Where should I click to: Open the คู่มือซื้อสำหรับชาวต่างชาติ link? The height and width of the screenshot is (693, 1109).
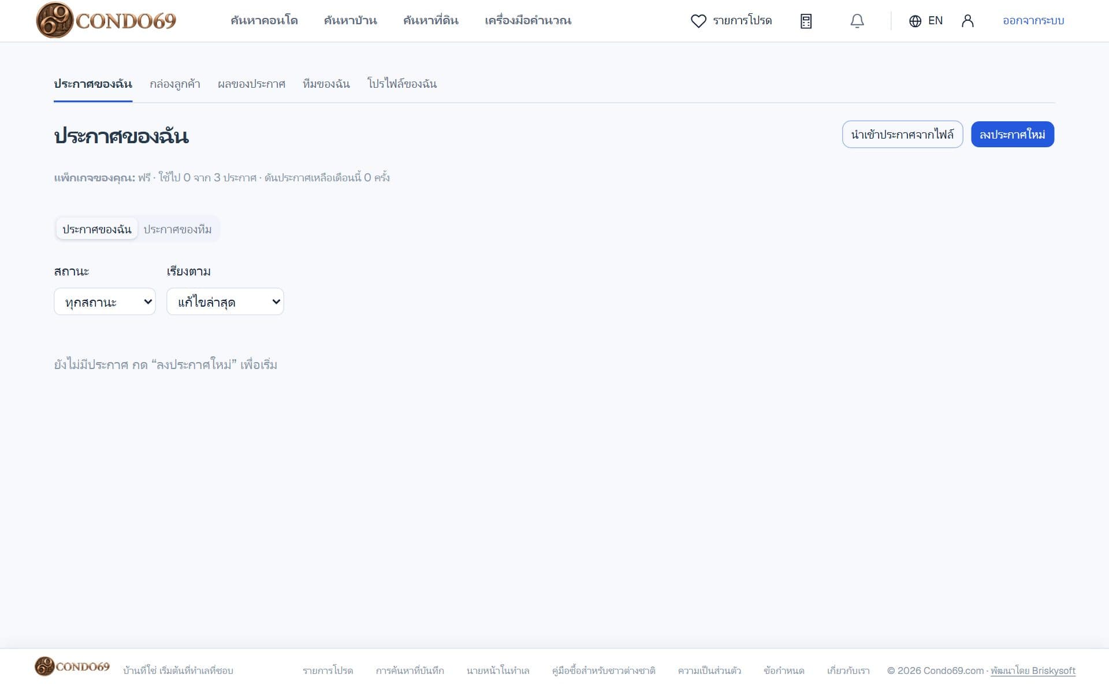604,670
